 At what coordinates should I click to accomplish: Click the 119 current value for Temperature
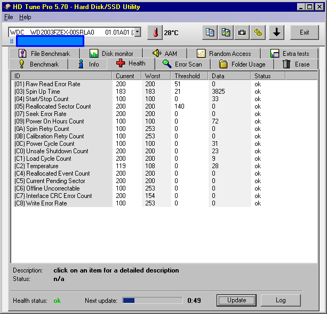coord(121,166)
